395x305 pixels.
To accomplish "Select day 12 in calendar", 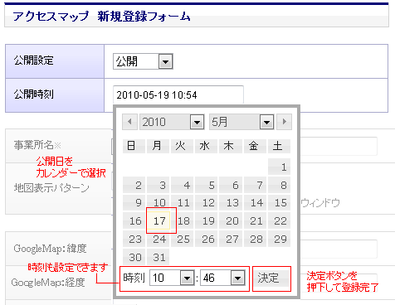I will click(207, 203).
